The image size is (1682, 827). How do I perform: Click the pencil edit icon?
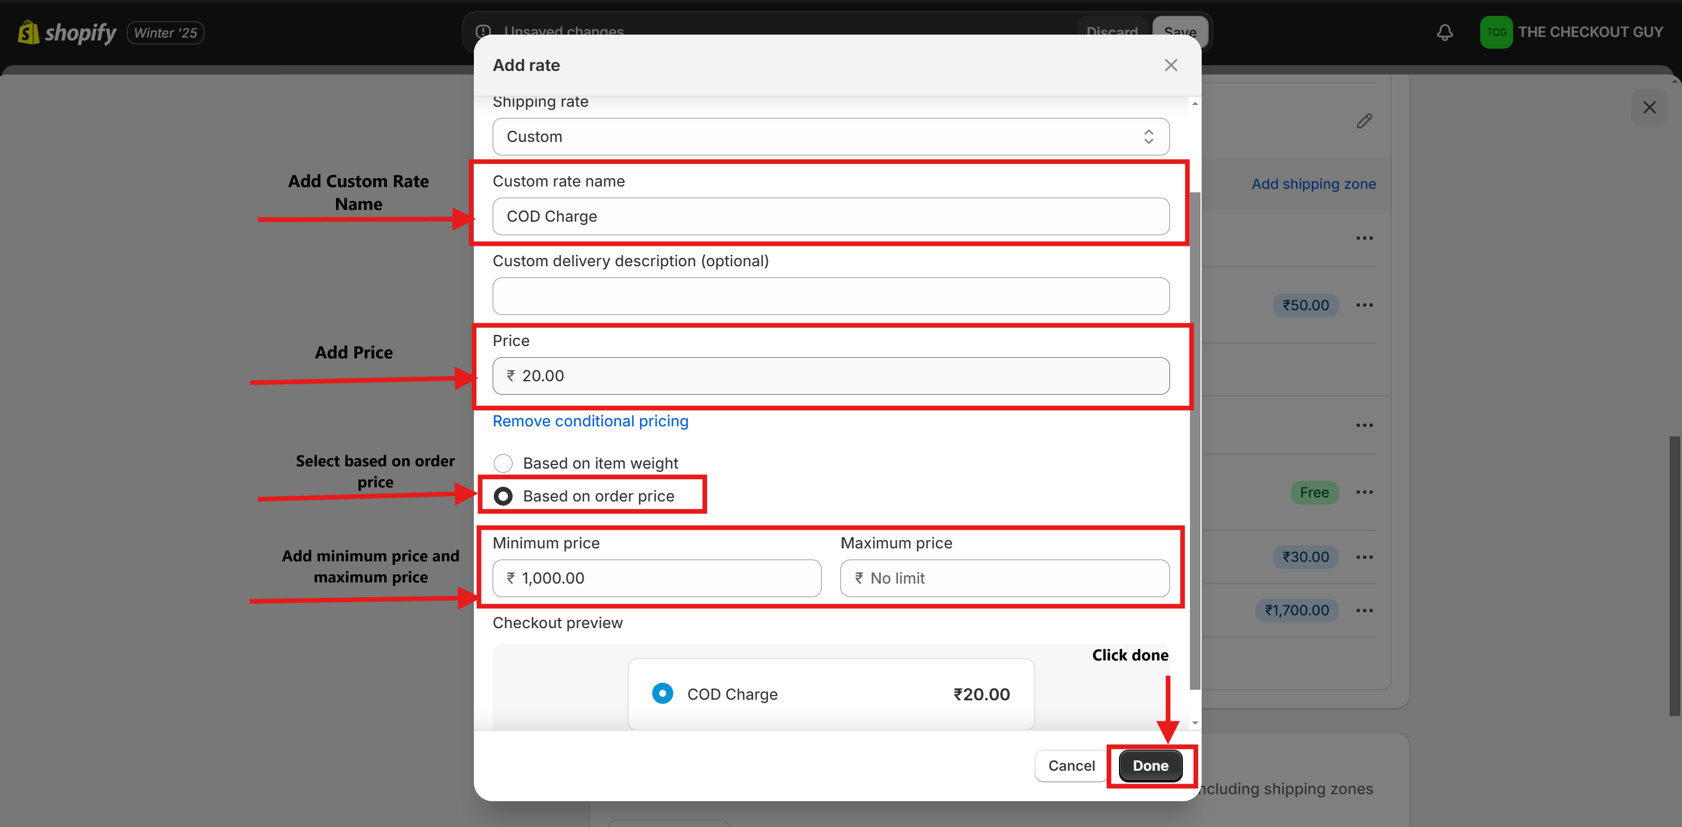click(1364, 121)
